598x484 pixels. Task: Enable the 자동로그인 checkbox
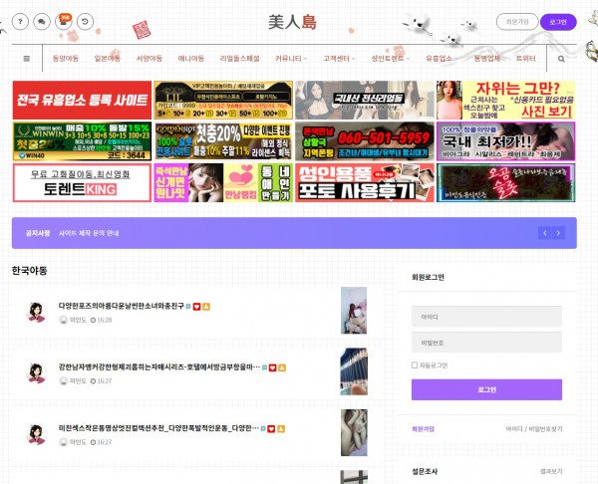click(415, 365)
